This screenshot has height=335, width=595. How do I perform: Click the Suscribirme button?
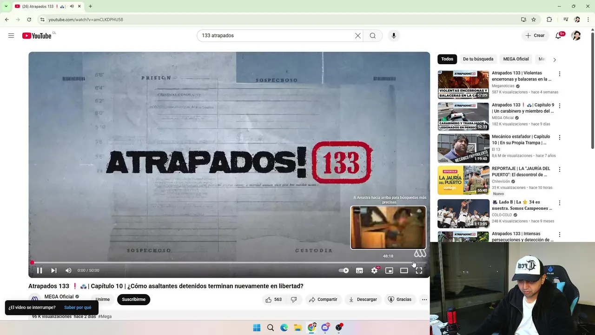pyautogui.click(x=133, y=300)
